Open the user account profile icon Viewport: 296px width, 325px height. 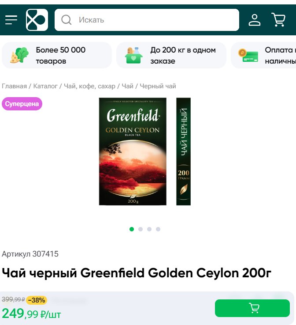[254, 20]
